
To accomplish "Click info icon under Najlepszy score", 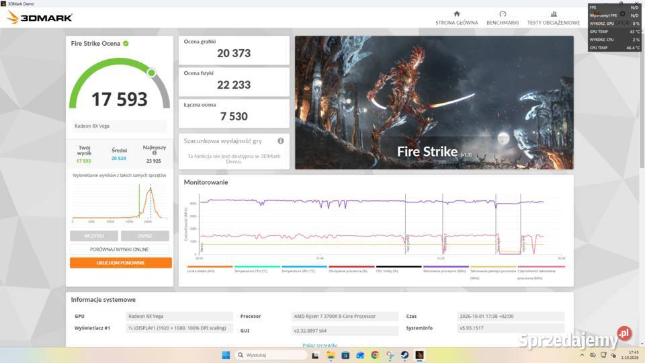I will 155,153.
